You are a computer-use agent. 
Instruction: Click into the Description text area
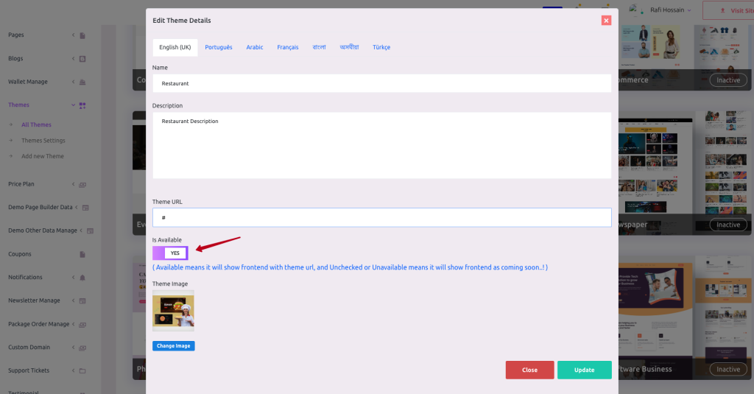(382, 145)
